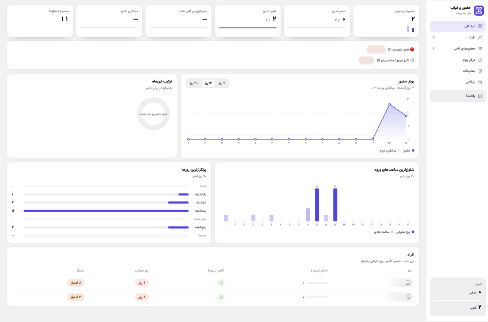Click the hour 11 peak bar
Viewport: 488px width, 322px height.
point(317,205)
